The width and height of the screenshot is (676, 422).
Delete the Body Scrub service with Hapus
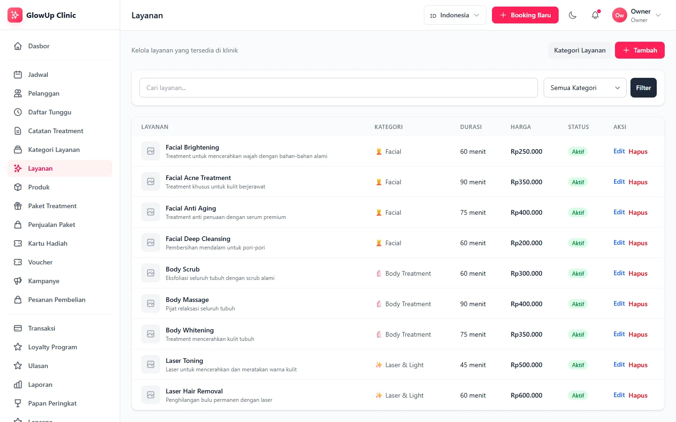pyautogui.click(x=638, y=273)
